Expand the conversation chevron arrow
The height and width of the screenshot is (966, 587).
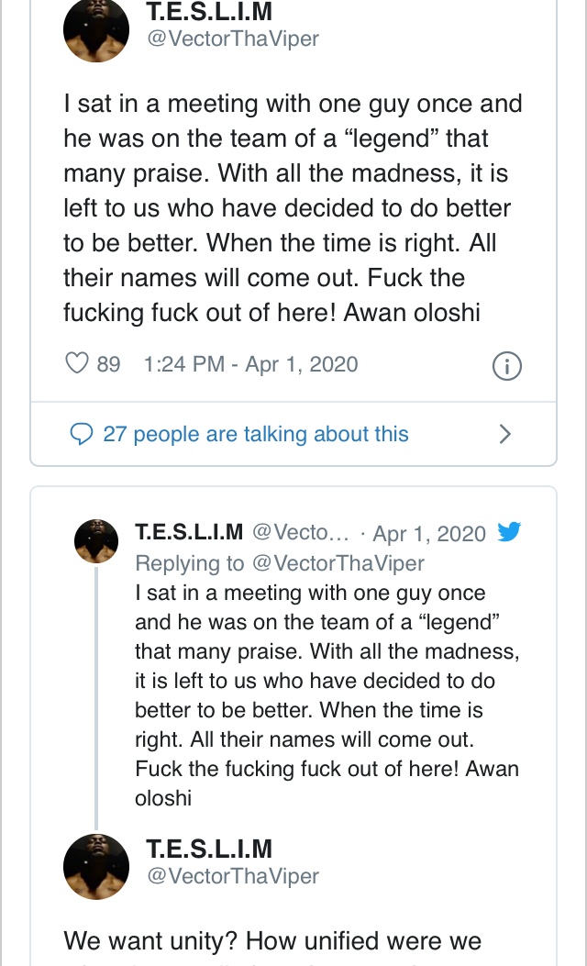point(504,434)
